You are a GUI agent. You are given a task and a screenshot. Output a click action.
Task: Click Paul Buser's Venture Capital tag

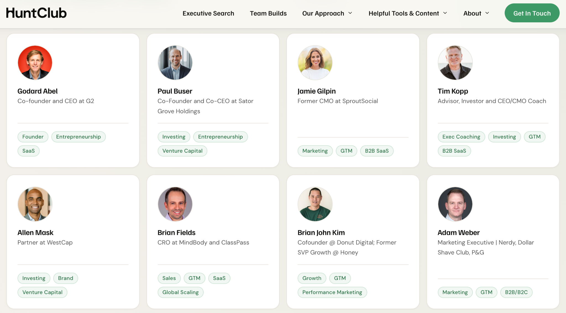tap(182, 151)
